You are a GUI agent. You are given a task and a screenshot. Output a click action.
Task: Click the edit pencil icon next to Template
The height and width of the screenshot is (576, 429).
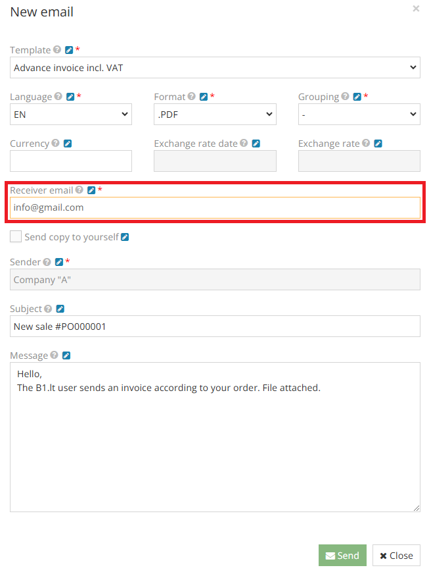point(70,50)
